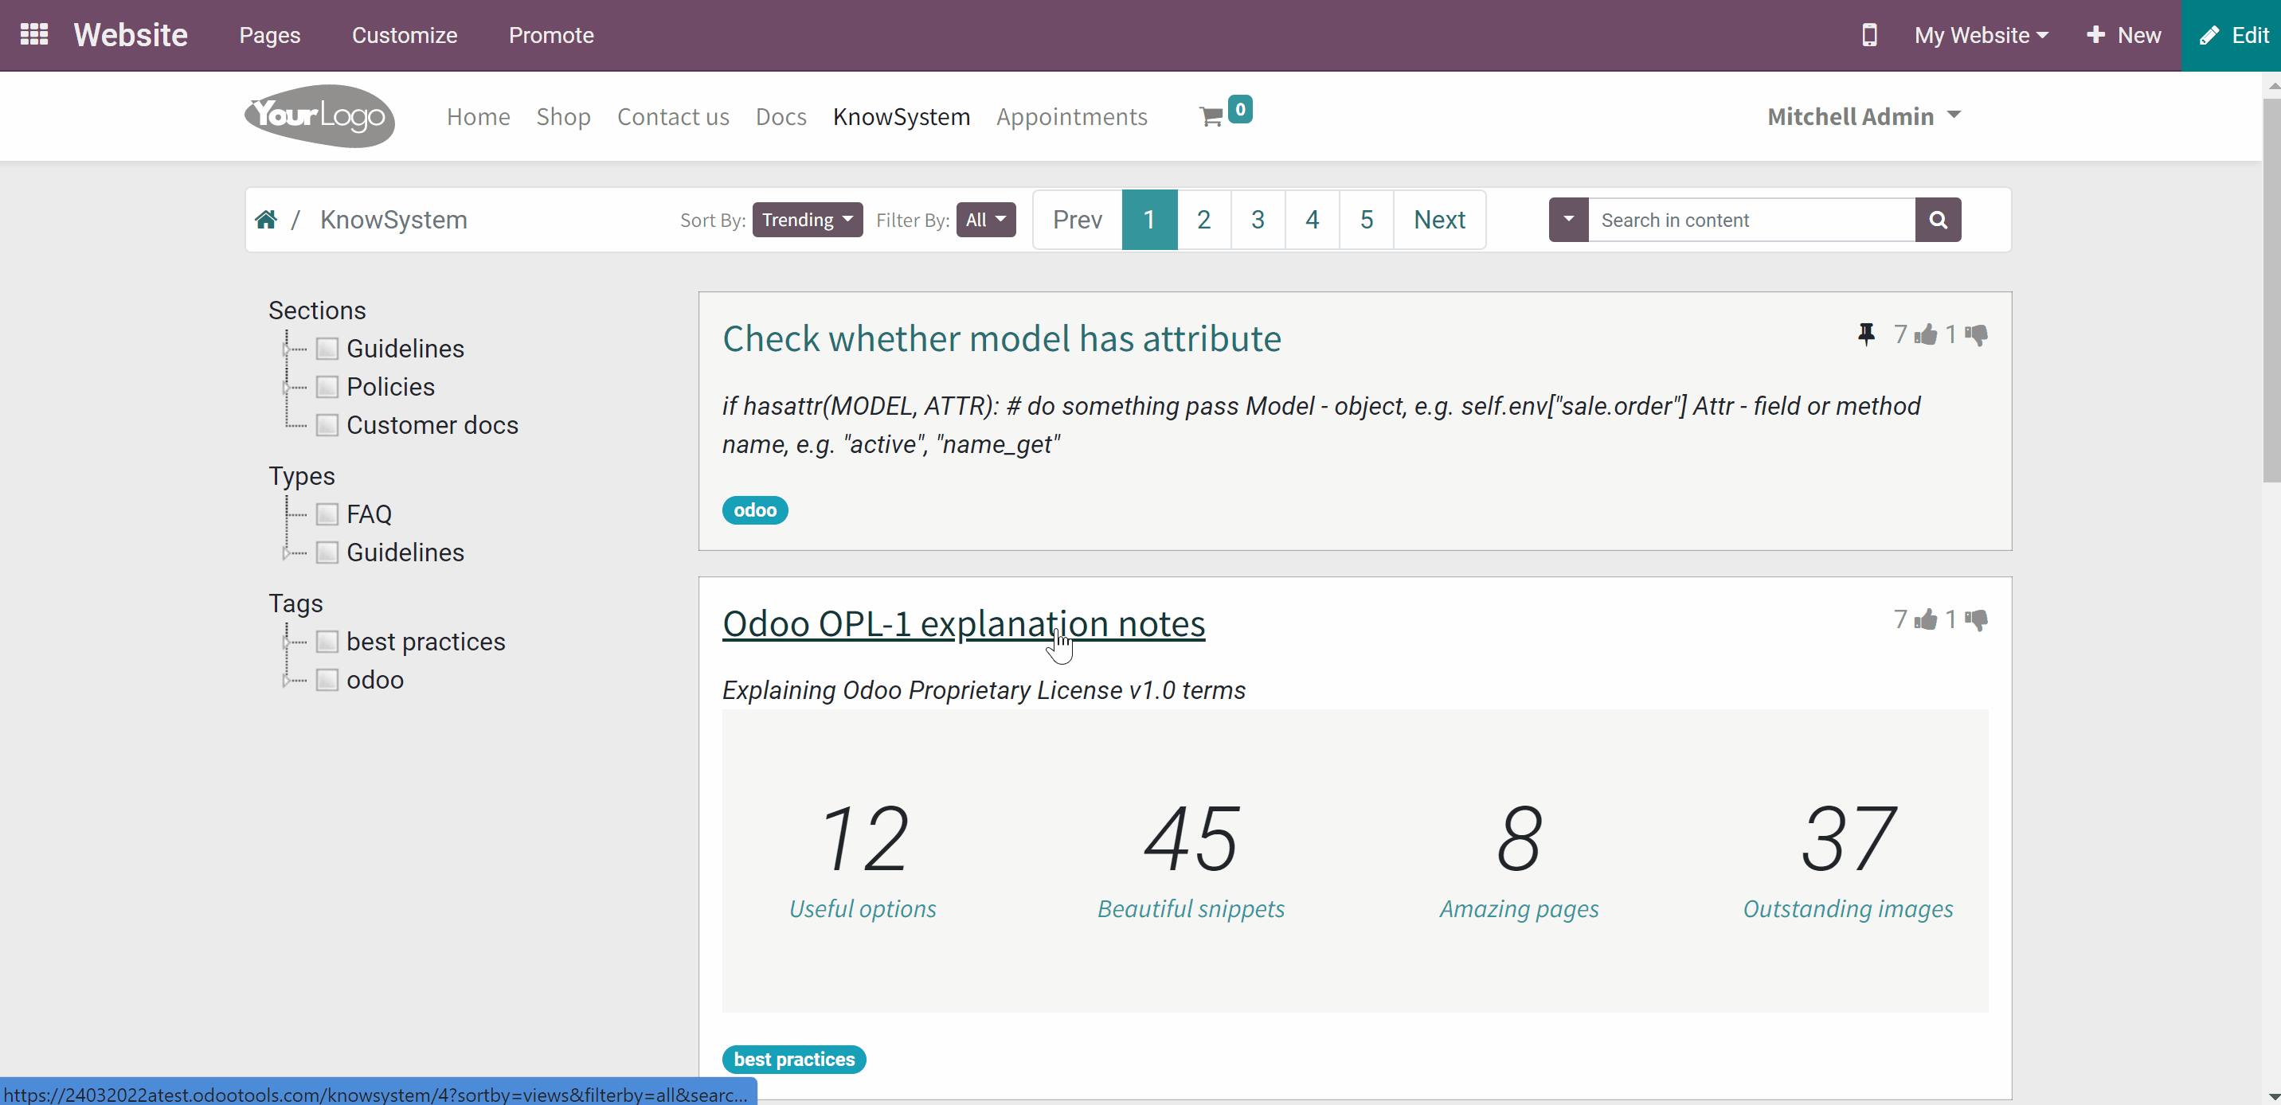Click the odoo tag badge on first article
Viewport: 2281px width, 1105px height.
[x=754, y=510]
